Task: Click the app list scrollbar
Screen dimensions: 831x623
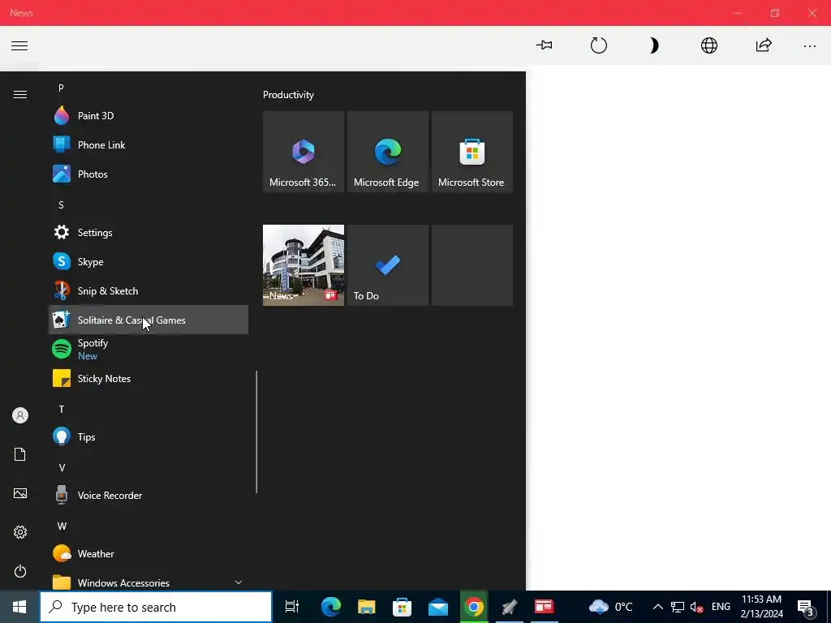Action: pos(256,432)
